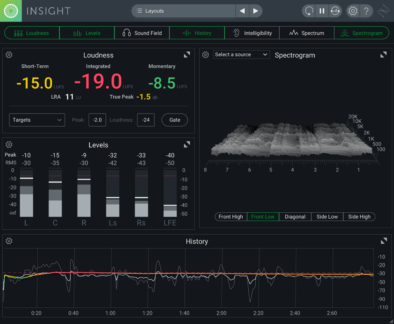
Task: Open the Loudness panel settings gear
Action: point(9,55)
